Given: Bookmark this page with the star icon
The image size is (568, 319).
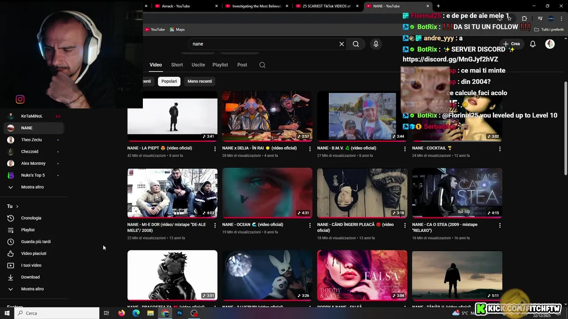Looking at the screenshot, I should click(509, 18).
